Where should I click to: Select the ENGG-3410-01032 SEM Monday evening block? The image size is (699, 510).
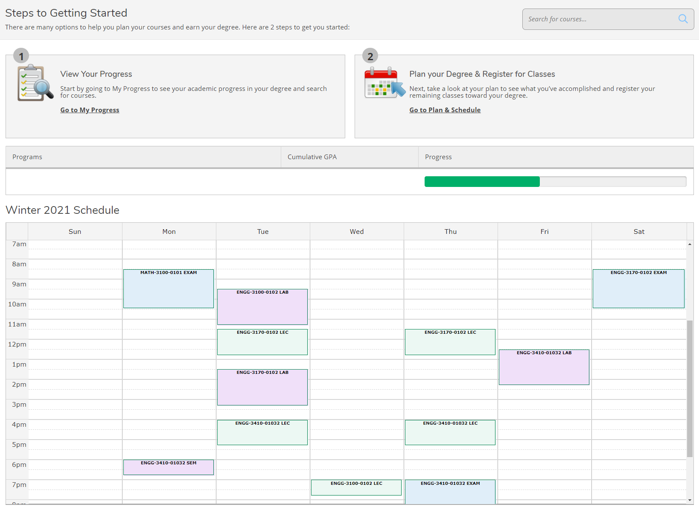169,467
